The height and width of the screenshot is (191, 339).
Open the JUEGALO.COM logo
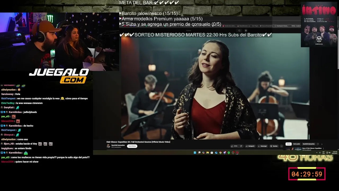coord(59,76)
